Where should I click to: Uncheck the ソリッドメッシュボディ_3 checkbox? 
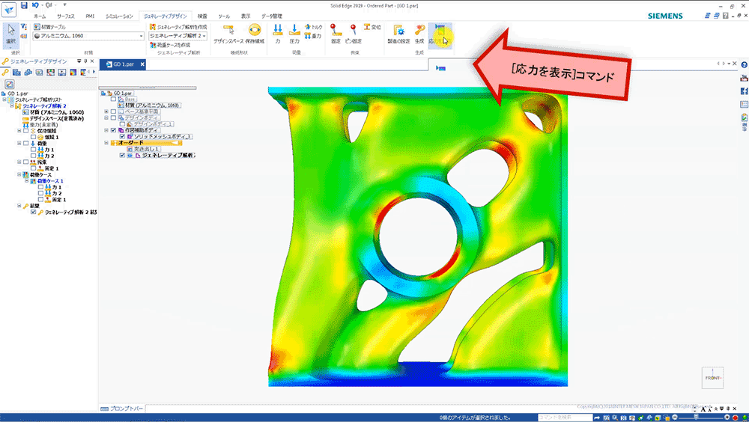tap(122, 136)
